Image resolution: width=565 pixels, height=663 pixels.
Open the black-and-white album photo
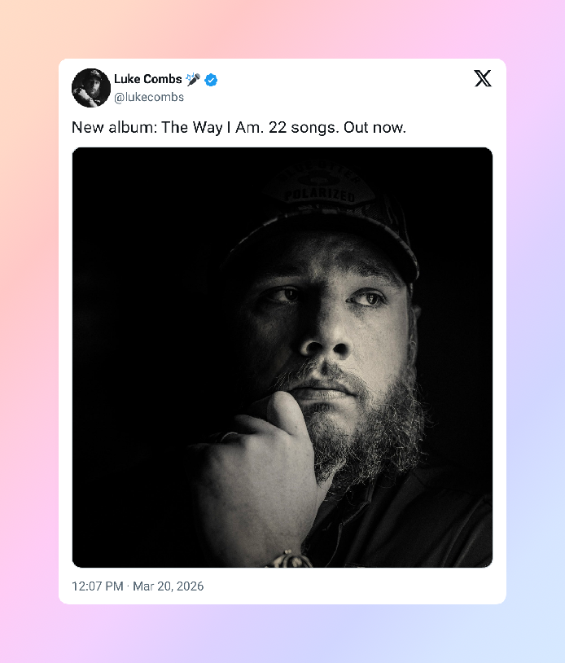pos(282,357)
